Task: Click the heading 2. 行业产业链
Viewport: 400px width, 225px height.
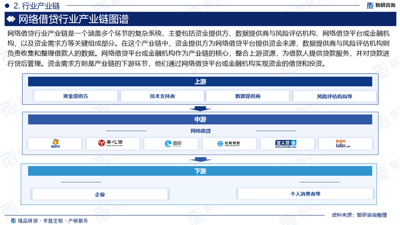Action: (37, 6)
